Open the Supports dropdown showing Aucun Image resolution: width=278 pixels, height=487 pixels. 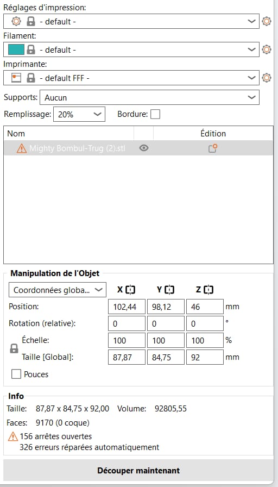click(x=149, y=97)
